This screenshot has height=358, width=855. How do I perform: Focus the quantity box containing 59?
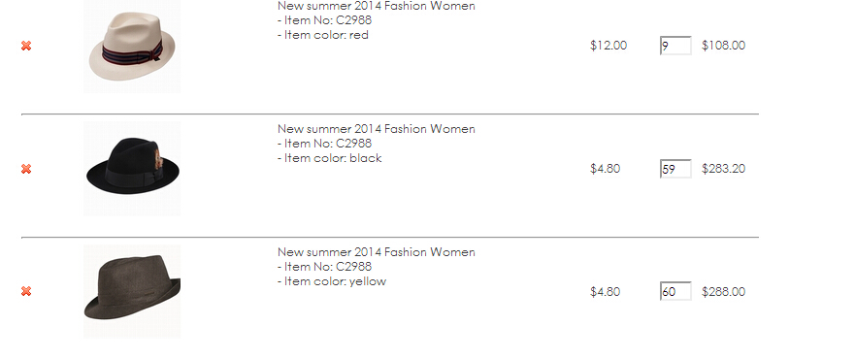[x=675, y=169]
